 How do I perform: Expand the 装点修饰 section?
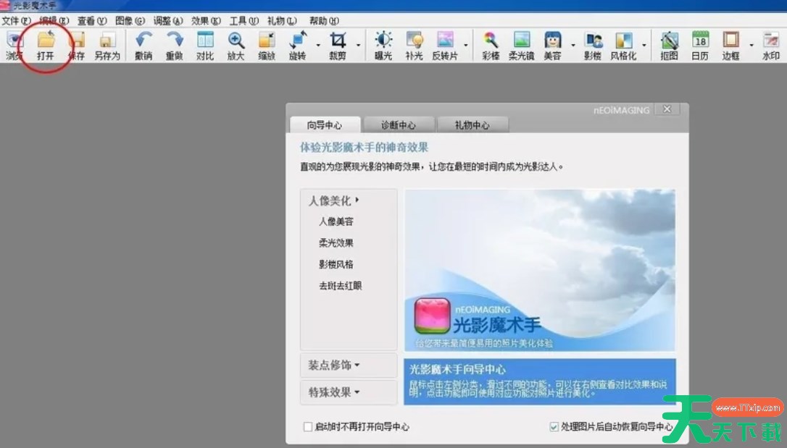pyautogui.click(x=334, y=365)
